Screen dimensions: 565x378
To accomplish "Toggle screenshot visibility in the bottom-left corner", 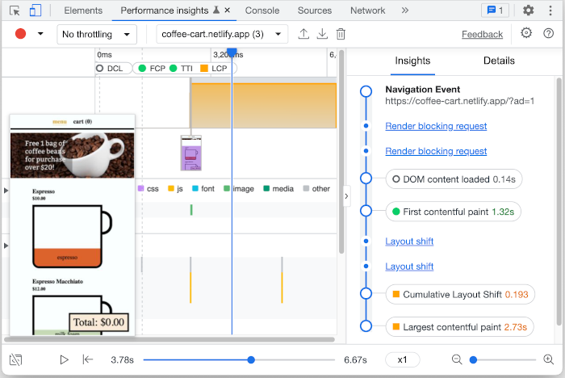I will pyautogui.click(x=16, y=359).
